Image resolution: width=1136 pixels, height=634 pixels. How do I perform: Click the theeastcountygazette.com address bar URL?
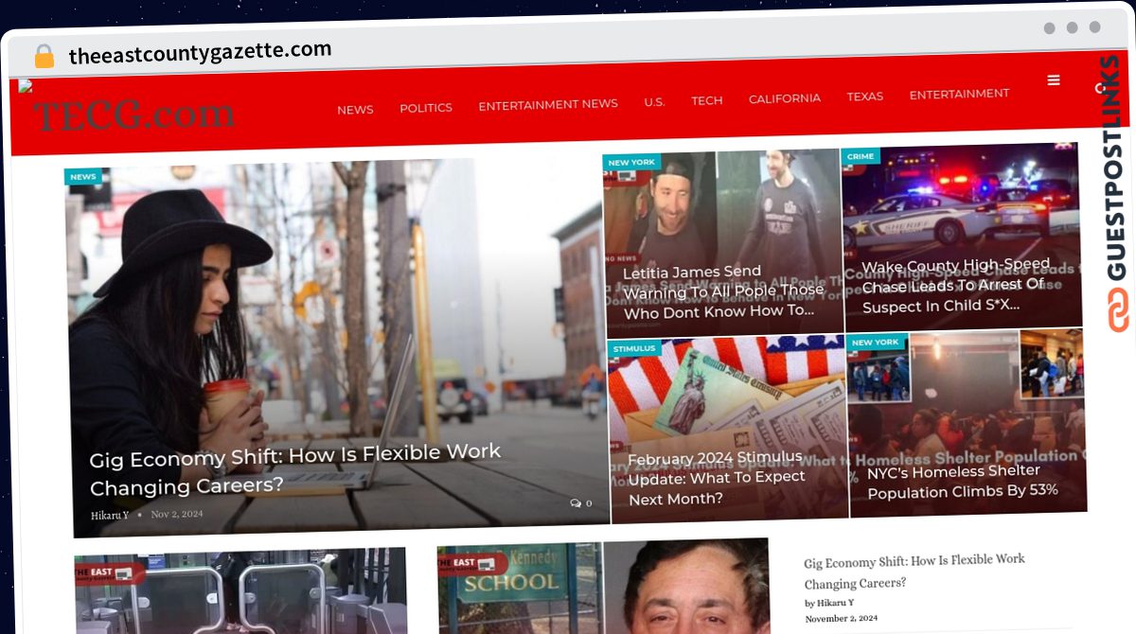[x=200, y=52]
